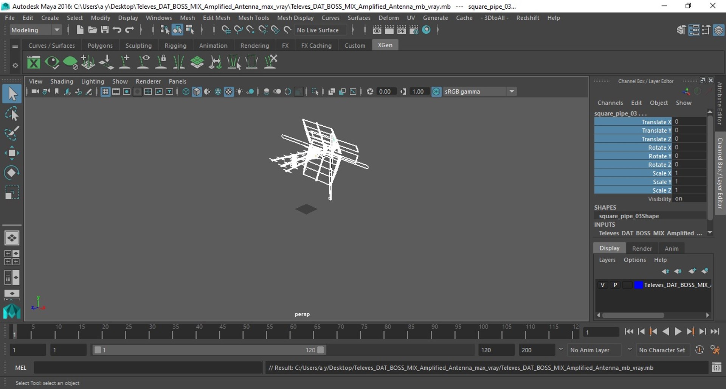This screenshot has width=726, height=389.
Task: Click the blue layer color swatch
Action: pyautogui.click(x=638, y=285)
